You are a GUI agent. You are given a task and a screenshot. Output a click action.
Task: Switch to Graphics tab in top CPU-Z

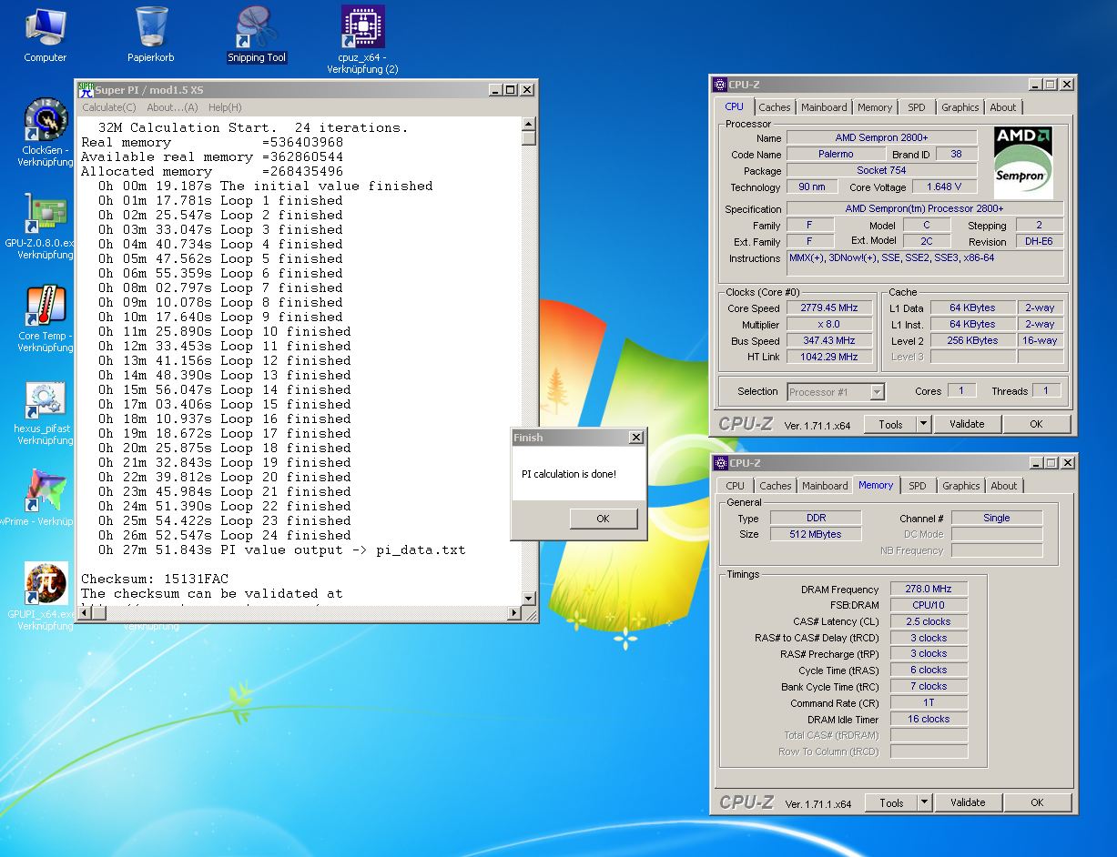(960, 107)
